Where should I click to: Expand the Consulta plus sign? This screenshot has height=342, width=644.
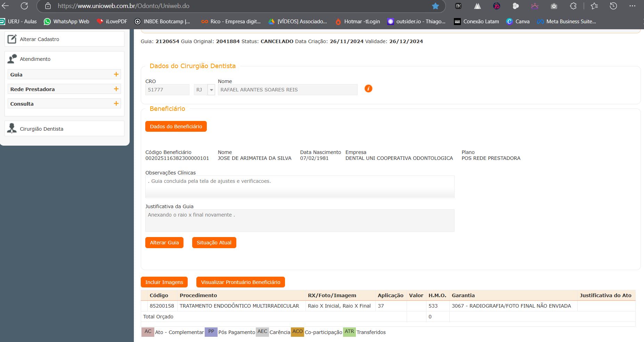[116, 104]
